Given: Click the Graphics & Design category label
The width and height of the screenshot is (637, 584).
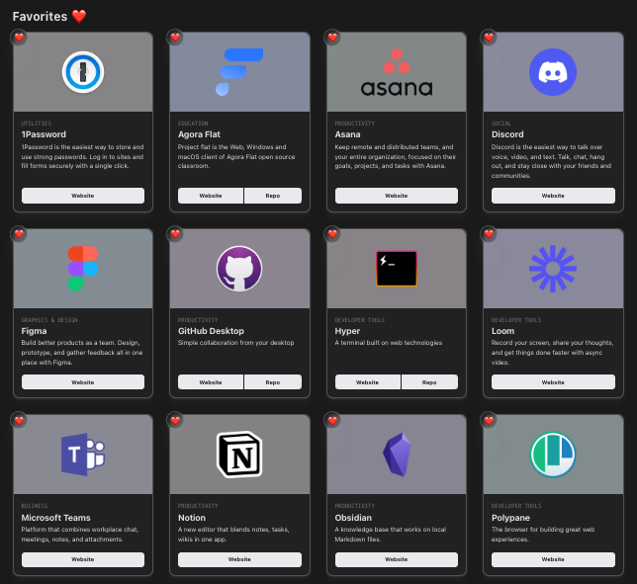Looking at the screenshot, I should click(x=49, y=320).
